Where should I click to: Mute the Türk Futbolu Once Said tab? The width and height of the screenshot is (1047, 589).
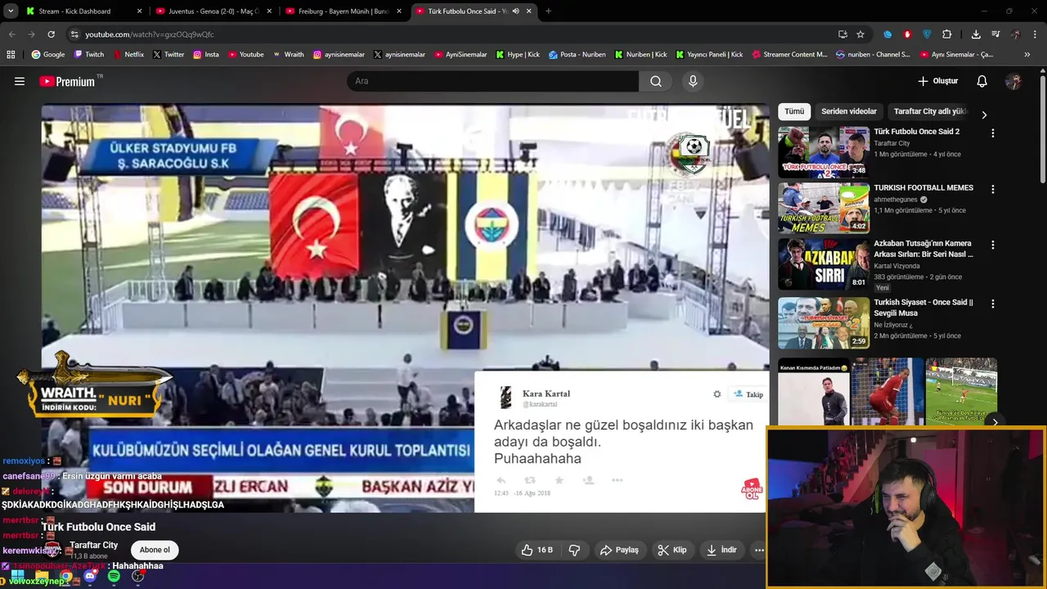coord(515,11)
